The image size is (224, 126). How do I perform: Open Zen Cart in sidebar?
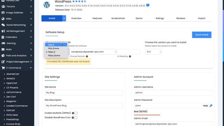coord(11,97)
